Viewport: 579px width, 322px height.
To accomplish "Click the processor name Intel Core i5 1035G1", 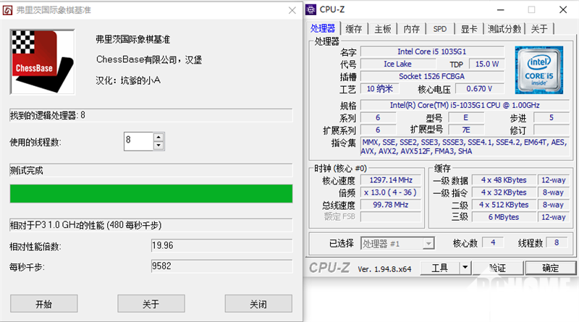I will (x=432, y=51).
